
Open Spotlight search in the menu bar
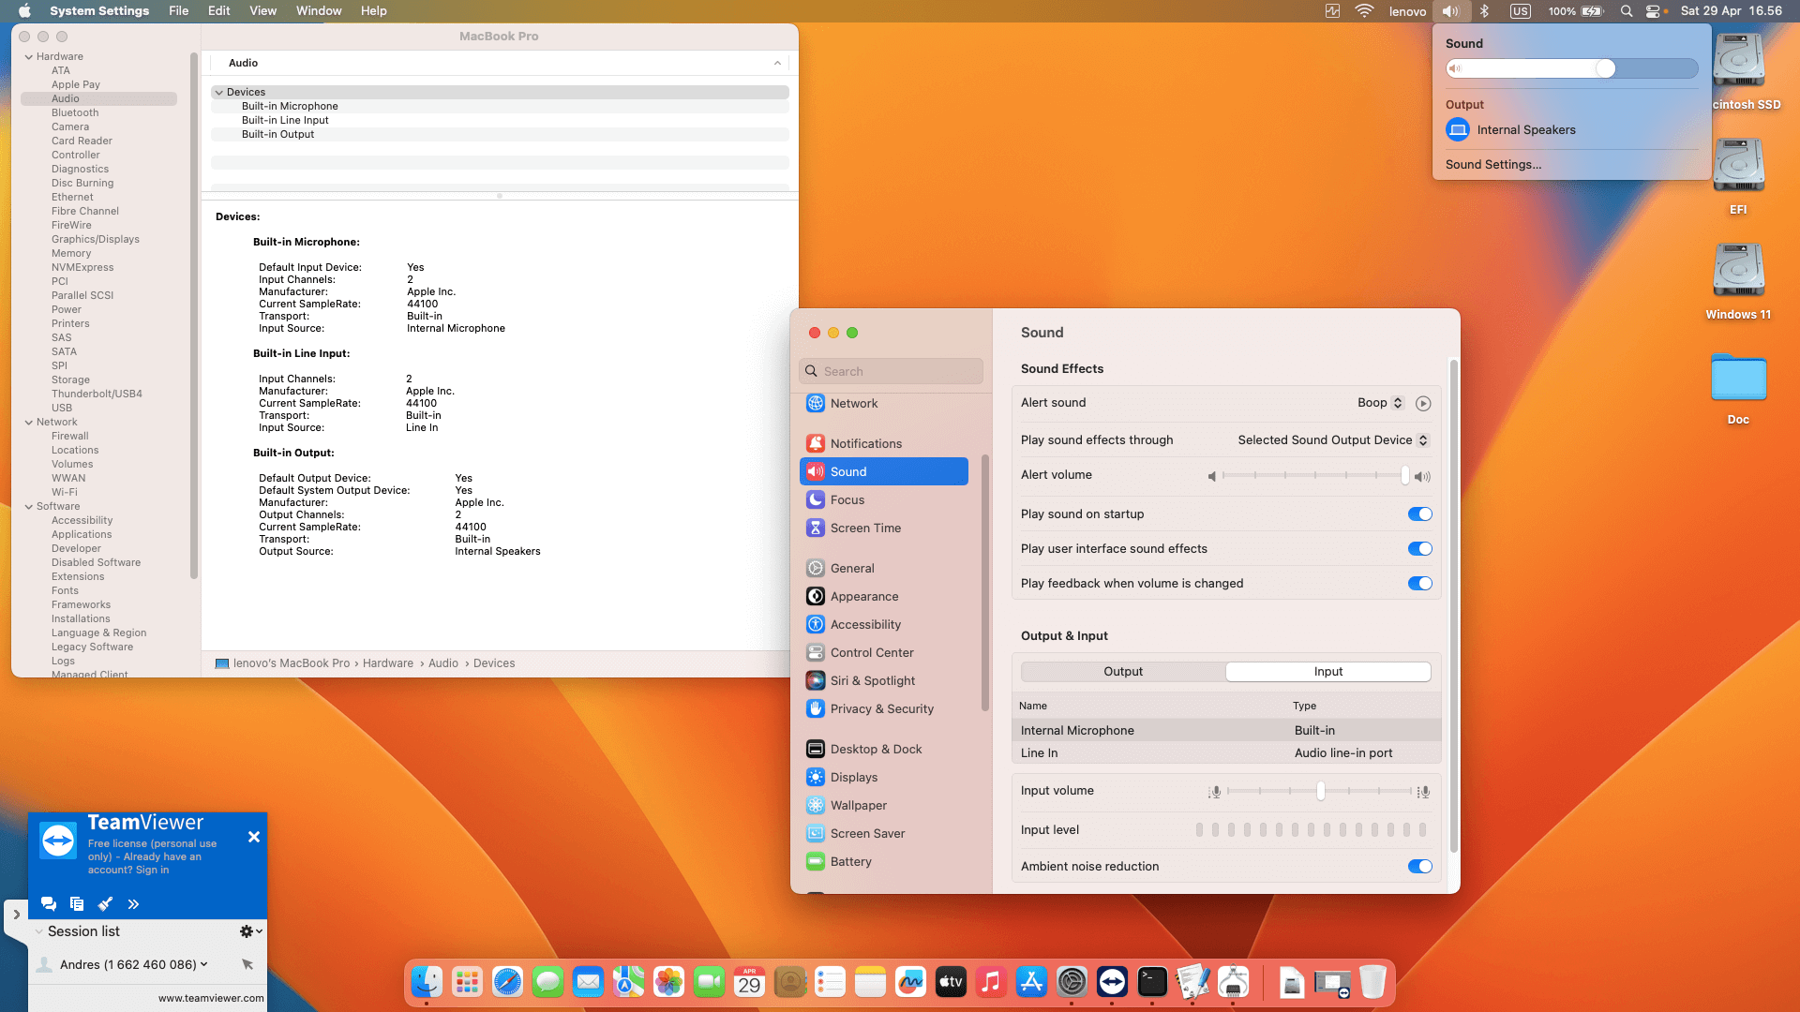[1627, 11]
